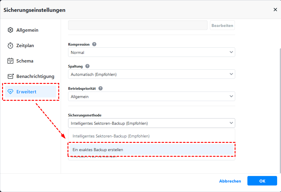281x192 pixels.
Task: Click the Allgemein gear icon
Action: click(10, 30)
